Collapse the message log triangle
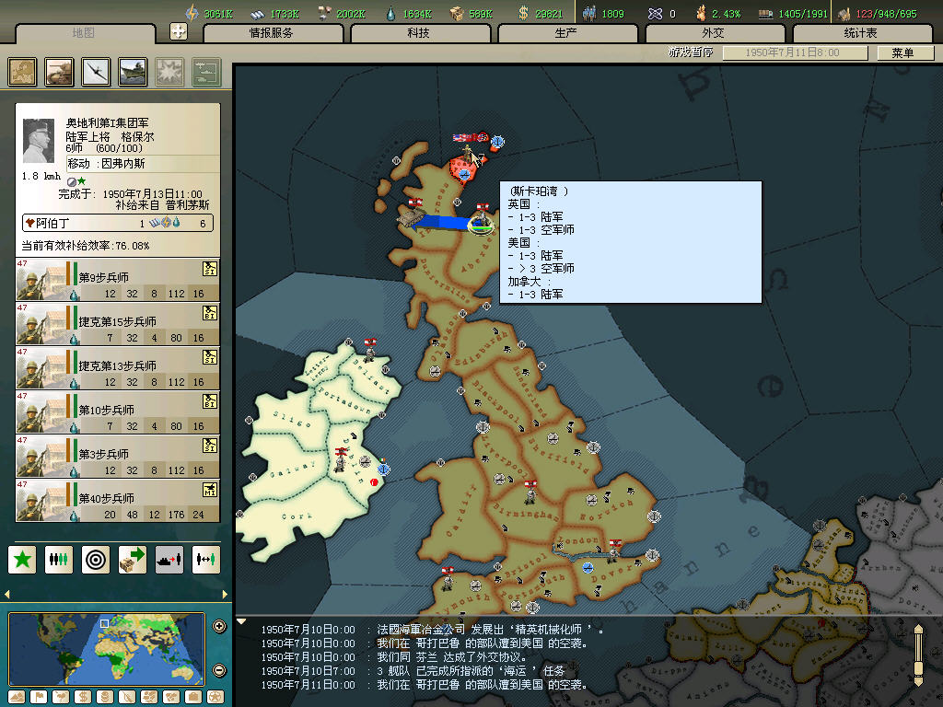The image size is (943, 707). click(x=241, y=622)
